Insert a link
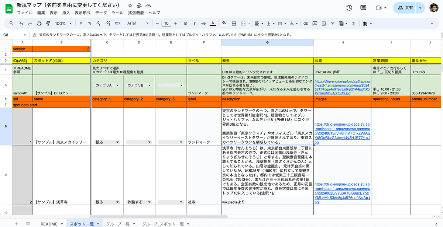The image size is (443, 227). coord(306,23)
